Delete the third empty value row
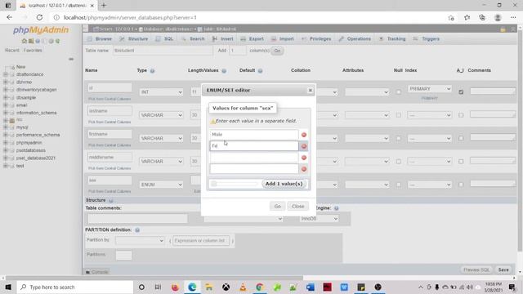Viewport: 523px width, 294px height. coord(304,158)
